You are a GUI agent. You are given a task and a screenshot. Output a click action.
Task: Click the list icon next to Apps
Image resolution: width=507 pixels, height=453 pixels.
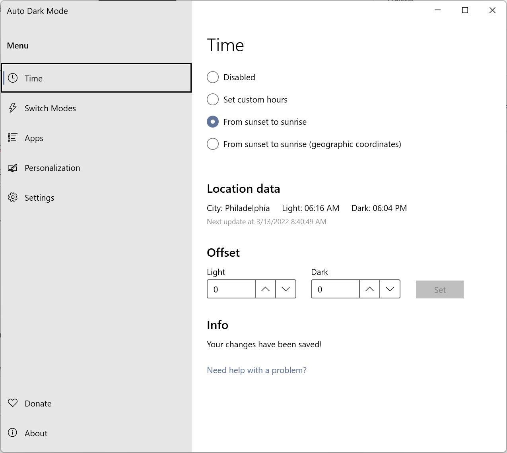[12, 137]
